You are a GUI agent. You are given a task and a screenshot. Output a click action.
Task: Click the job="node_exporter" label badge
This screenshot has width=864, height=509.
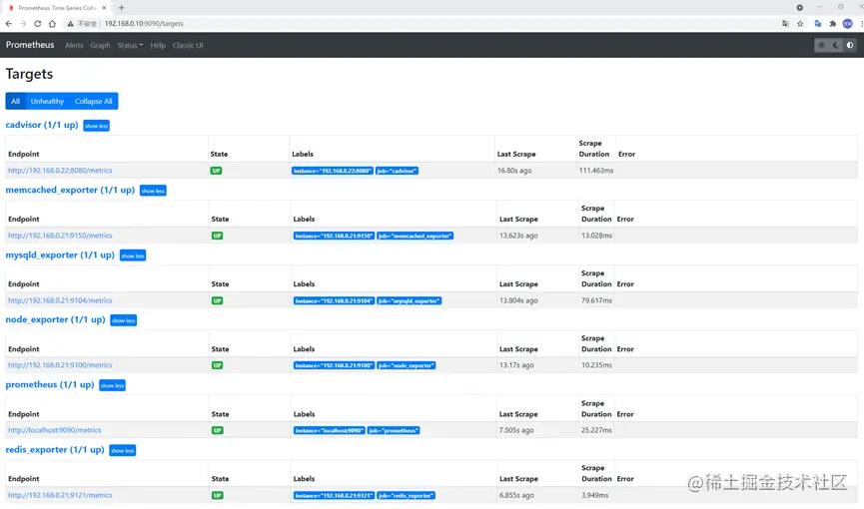pos(407,365)
